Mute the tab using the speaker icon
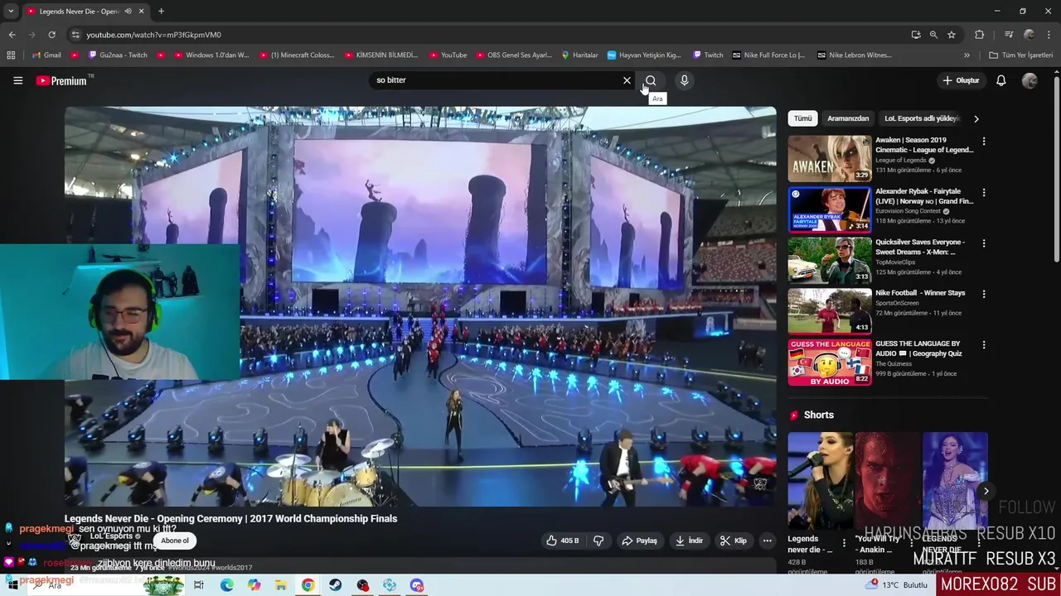The image size is (1061, 596). tap(128, 12)
